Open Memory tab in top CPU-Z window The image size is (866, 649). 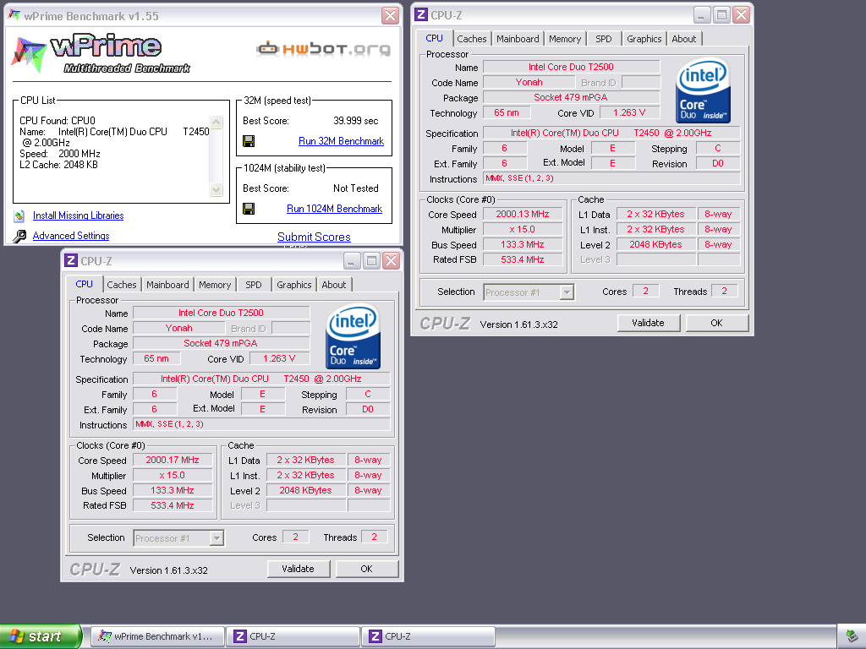point(565,39)
